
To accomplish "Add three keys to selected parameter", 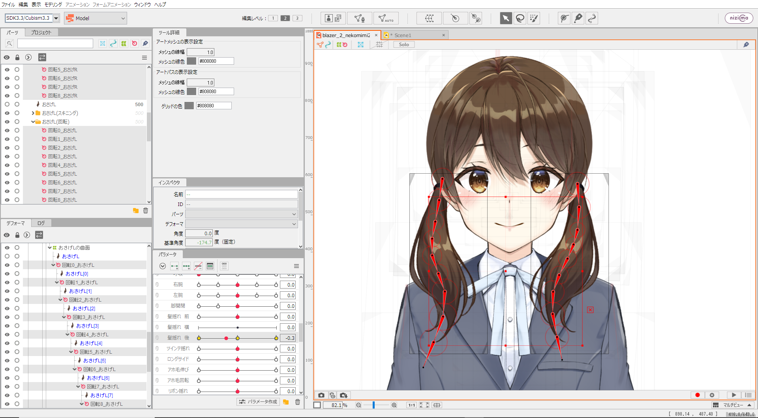I will point(186,266).
